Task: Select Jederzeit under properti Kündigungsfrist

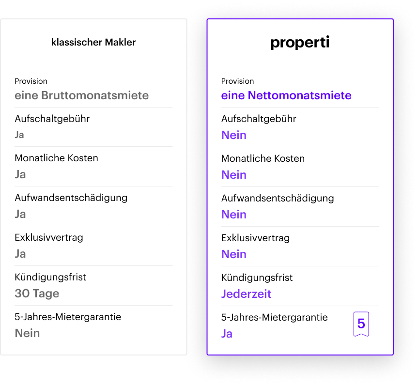Action: click(x=246, y=294)
